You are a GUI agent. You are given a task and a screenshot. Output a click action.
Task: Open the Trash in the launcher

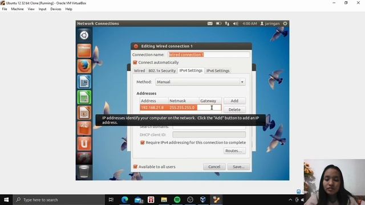[x=84, y=171]
